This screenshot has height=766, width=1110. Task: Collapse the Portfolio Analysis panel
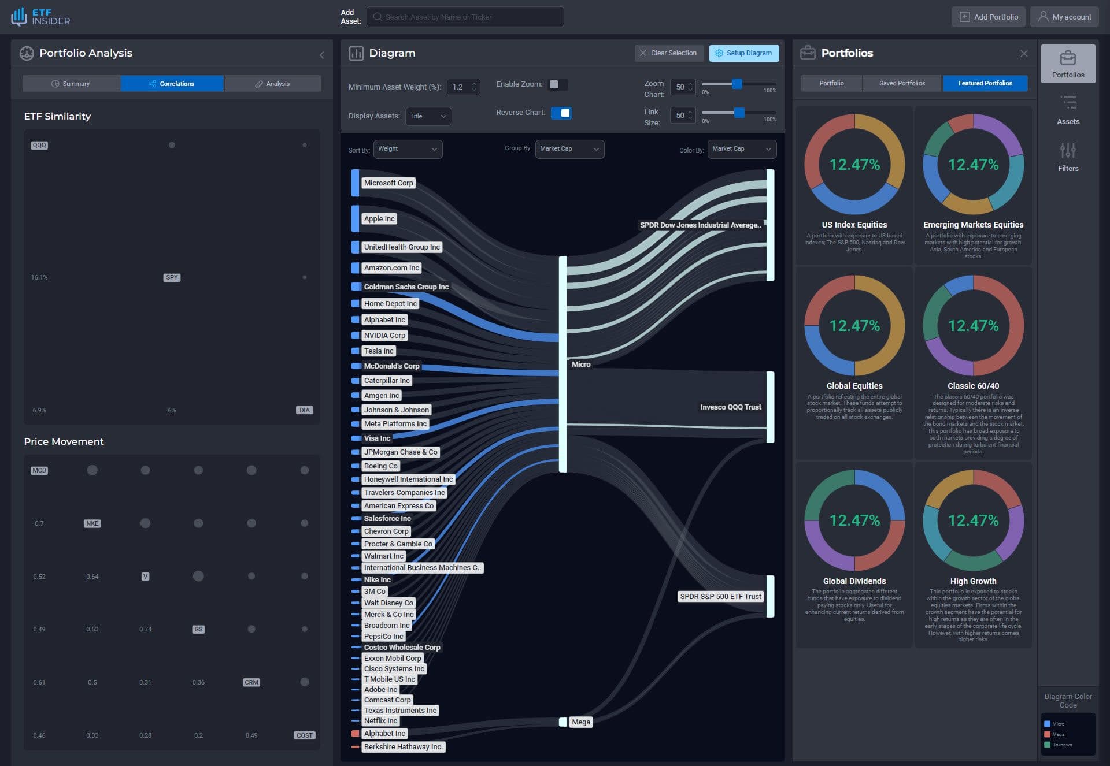tap(321, 55)
